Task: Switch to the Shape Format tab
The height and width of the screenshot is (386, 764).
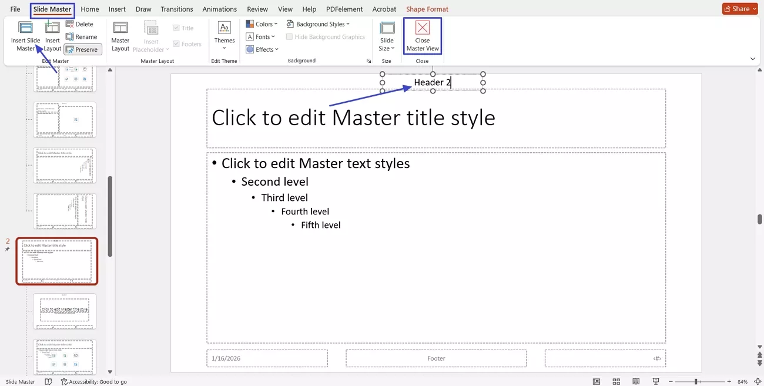Action: (427, 9)
